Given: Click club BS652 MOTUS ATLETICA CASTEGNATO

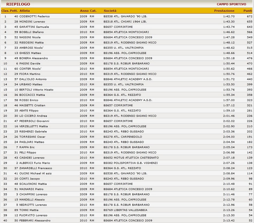Looking at the screenshot, I should pos(131,158).
